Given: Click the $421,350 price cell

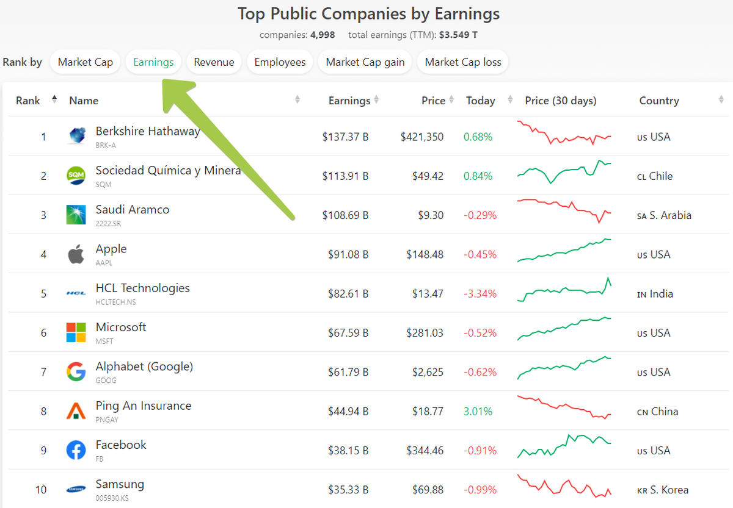Looking at the screenshot, I should [x=422, y=137].
